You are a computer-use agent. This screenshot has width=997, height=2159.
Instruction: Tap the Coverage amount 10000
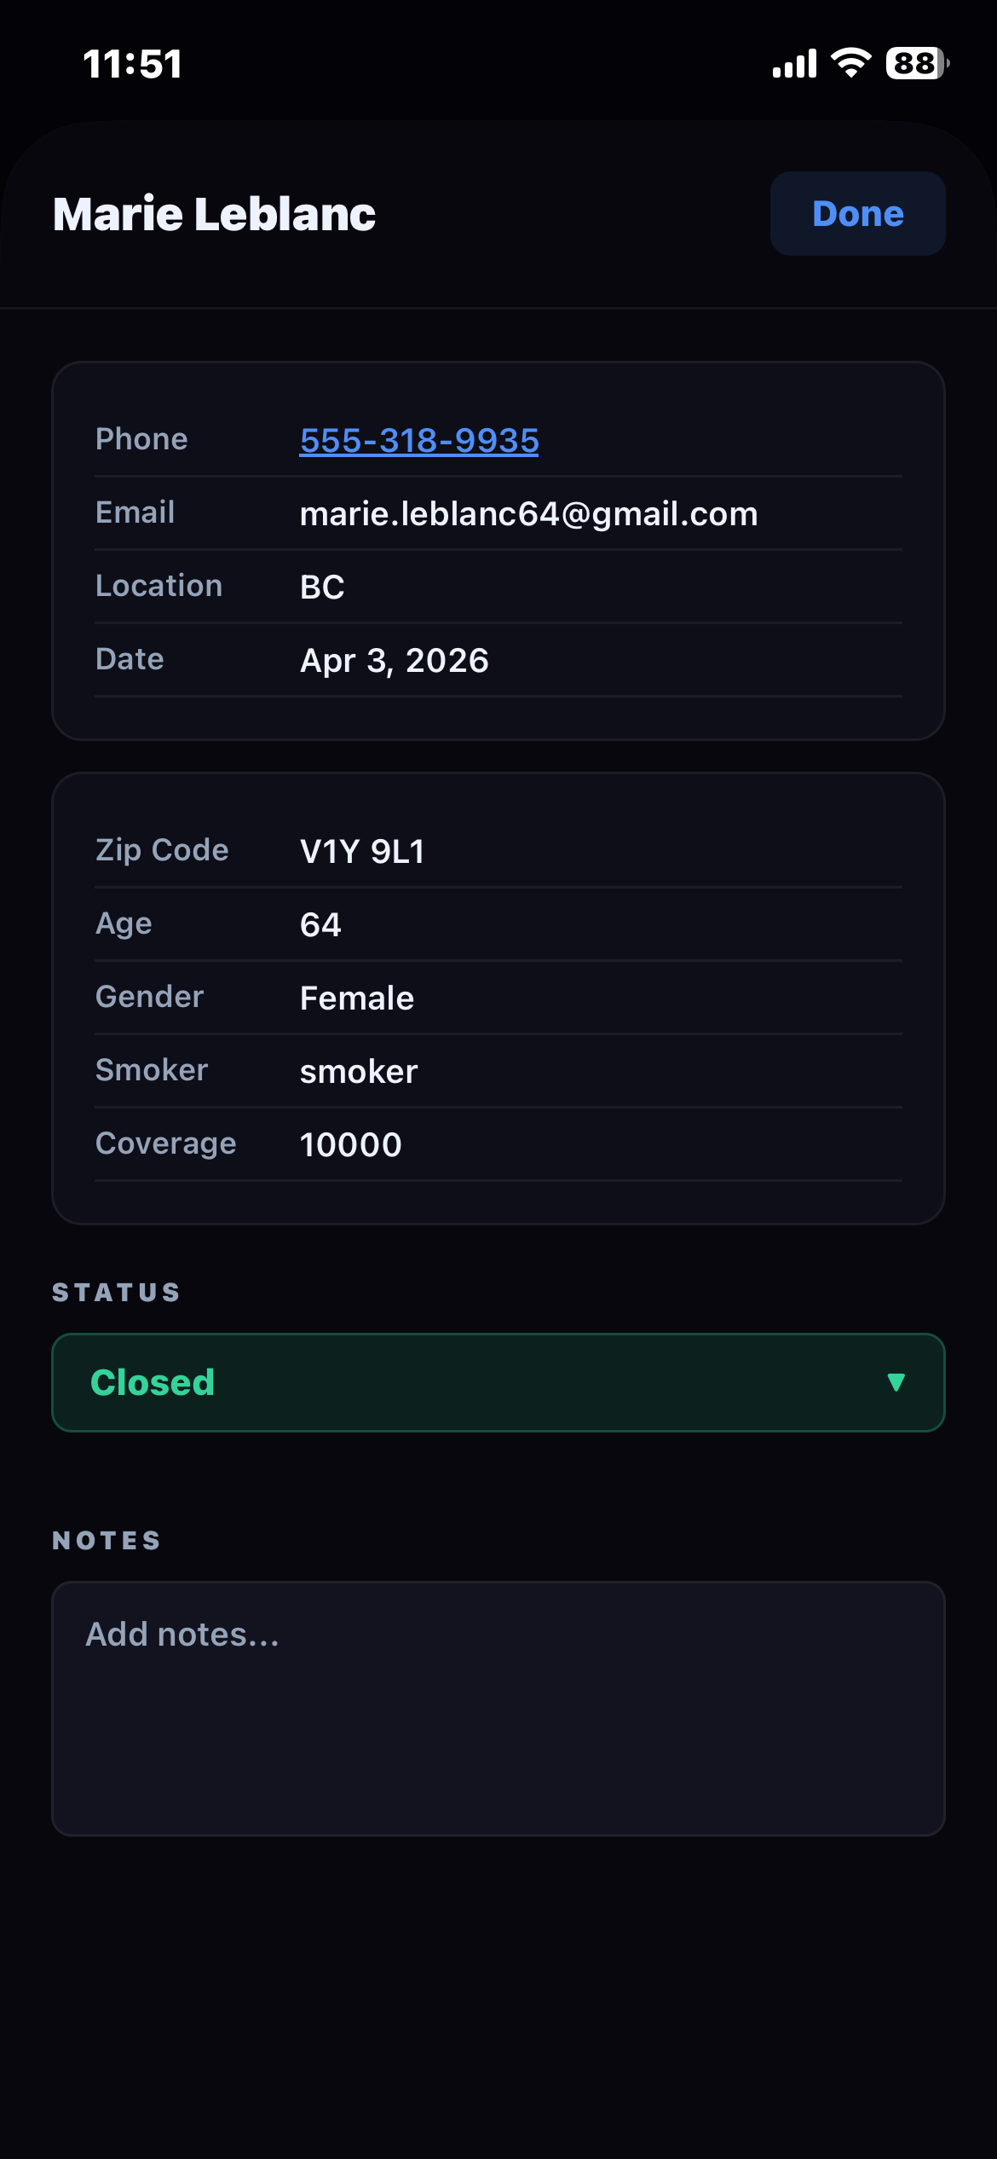click(x=350, y=1144)
